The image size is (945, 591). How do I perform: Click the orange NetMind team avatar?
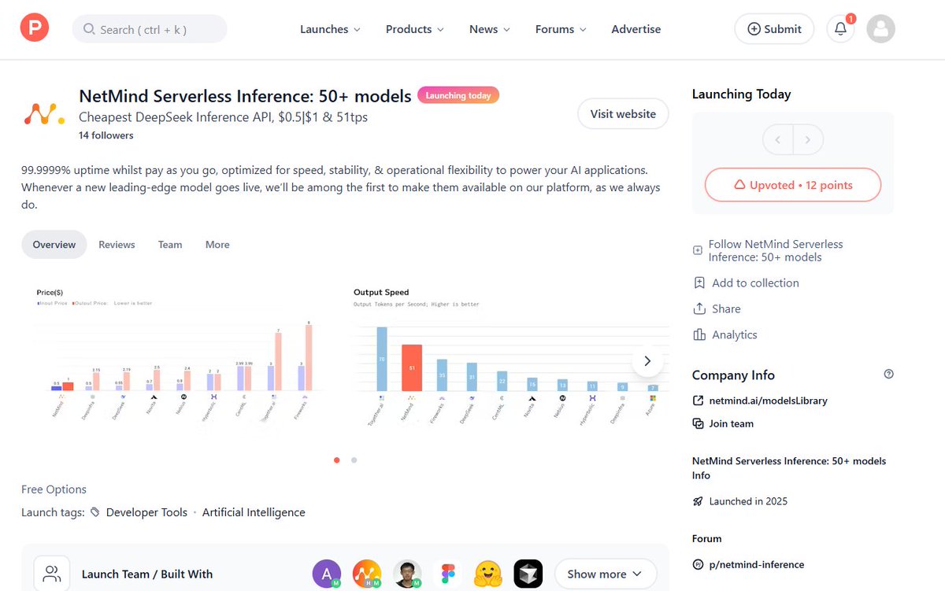tap(367, 574)
